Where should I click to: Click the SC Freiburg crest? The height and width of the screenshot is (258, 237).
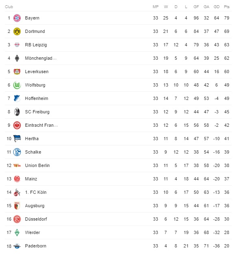point(17,112)
